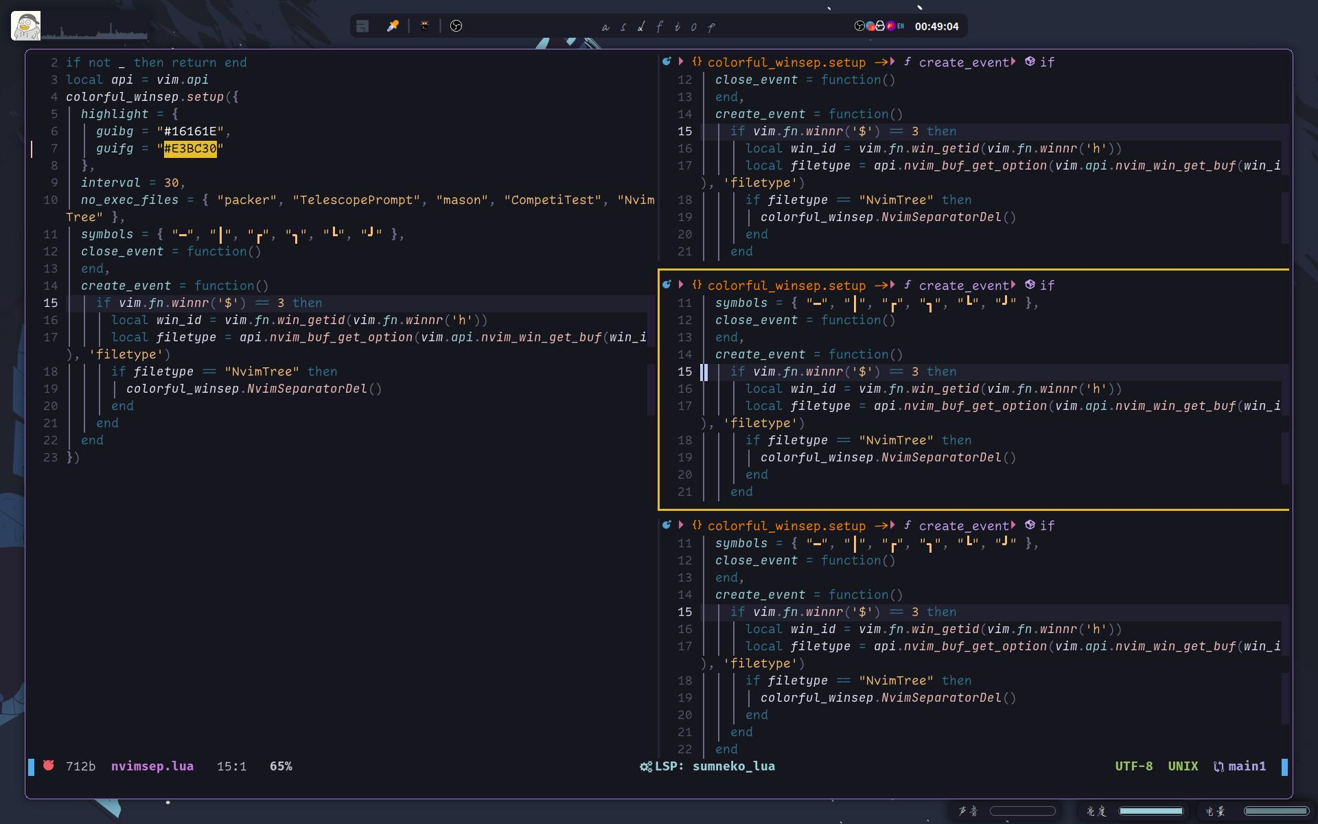Click the UNIX file format indicator
The height and width of the screenshot is (824, 1318).
(x=1183, y=766)
